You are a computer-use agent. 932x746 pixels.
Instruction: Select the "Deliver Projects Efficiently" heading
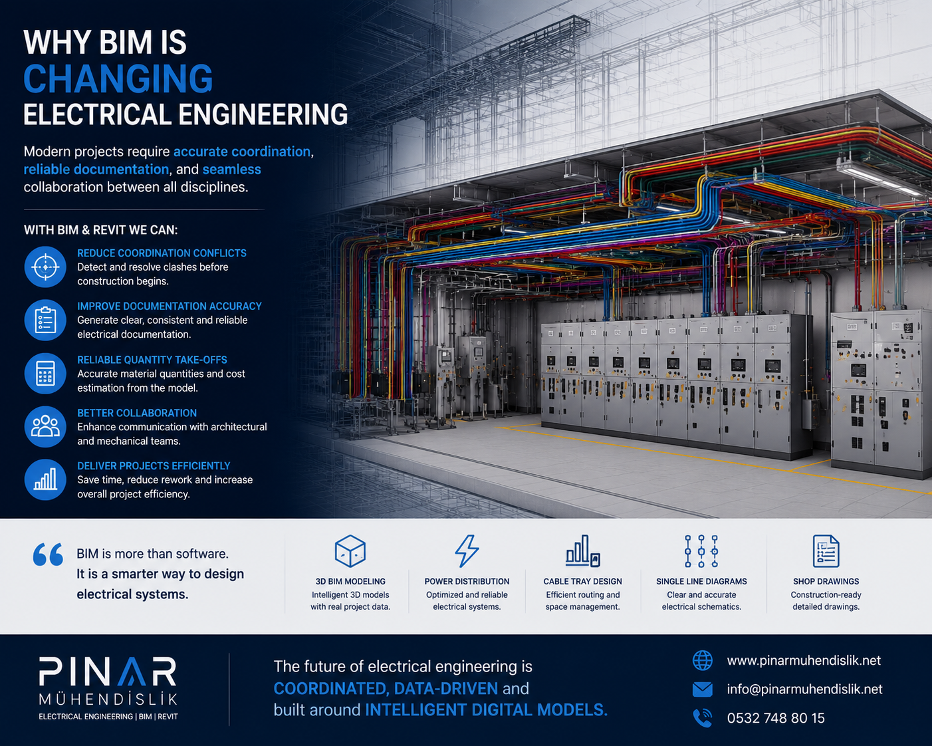coord(154,466)
